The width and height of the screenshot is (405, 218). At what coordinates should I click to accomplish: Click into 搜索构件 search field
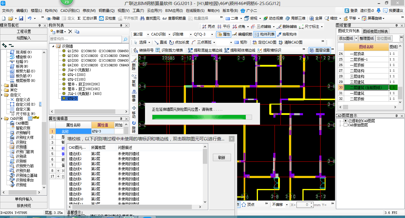[x=85, y=39]
